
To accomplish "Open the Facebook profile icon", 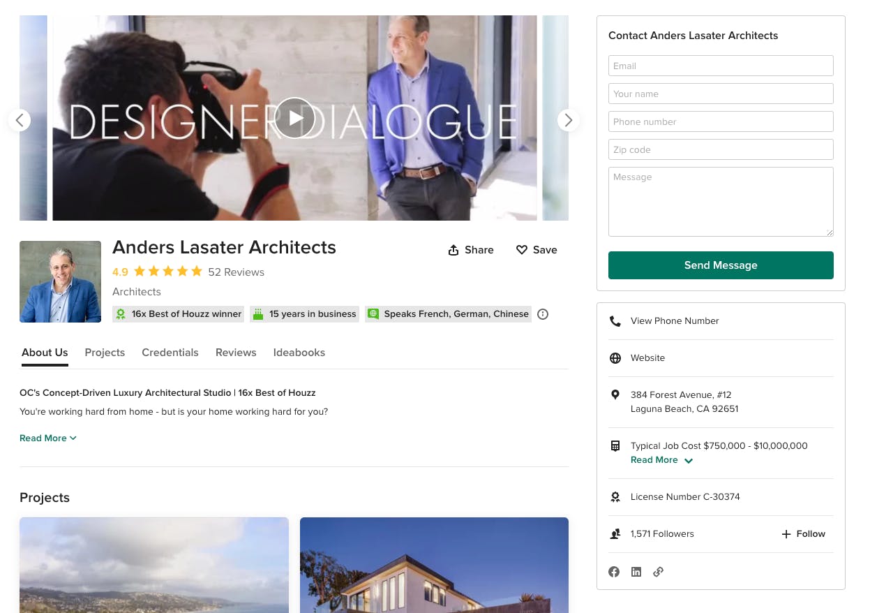I will click(x=614, y=572).
